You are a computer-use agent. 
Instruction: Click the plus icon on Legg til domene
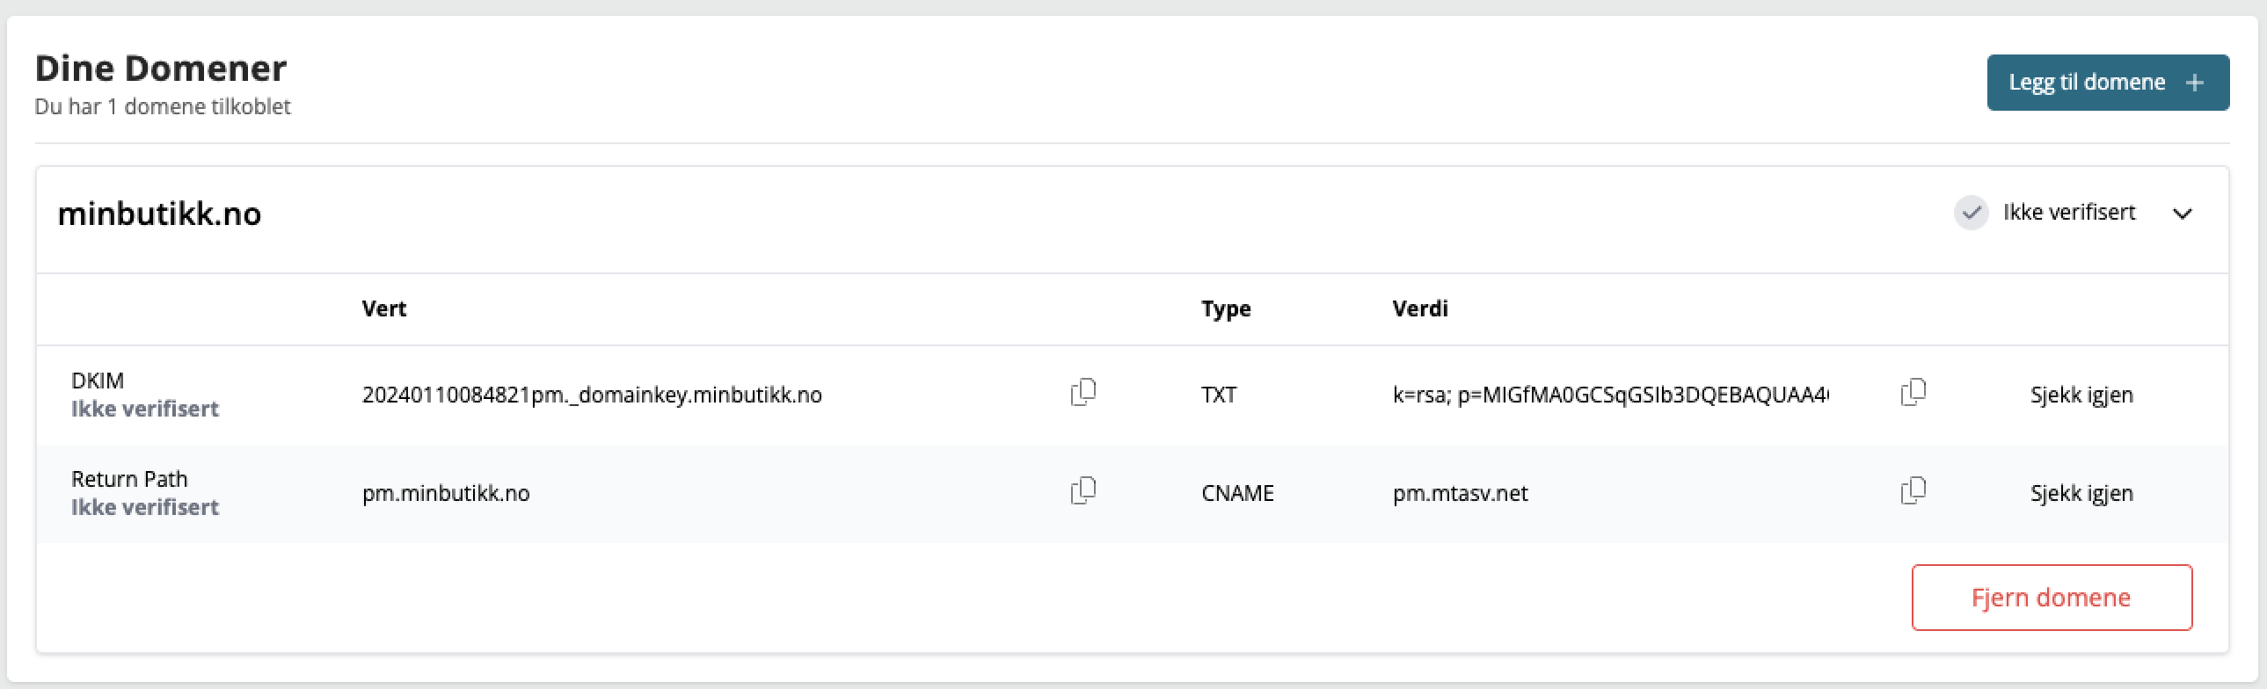click(2195, 83)
